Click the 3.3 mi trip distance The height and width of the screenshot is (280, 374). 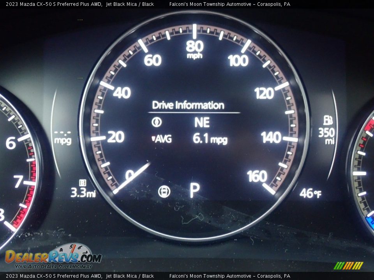(83, 192)
